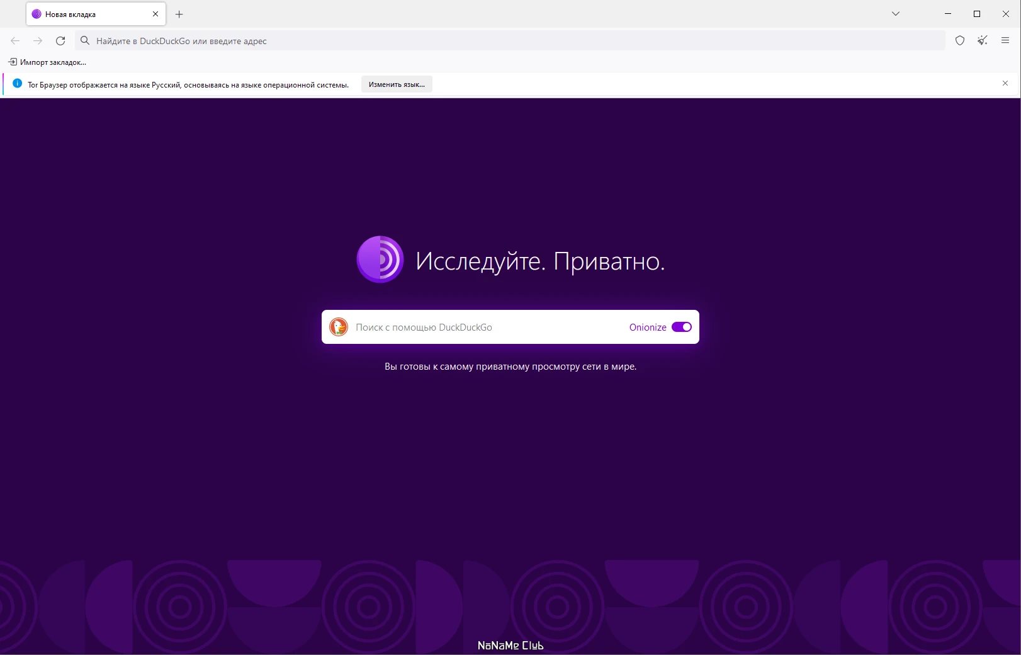Click the Импорт закладок bookmark icon

coord(13,62)
